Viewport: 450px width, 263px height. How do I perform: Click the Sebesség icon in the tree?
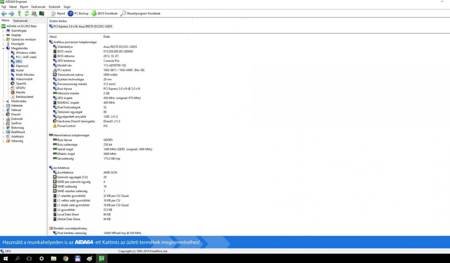pyautogui.click(x=8, y=141)
